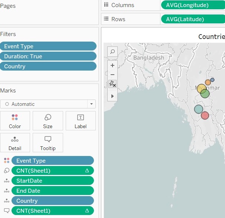Zoom in on the map with plus button

tap(112, 65)
